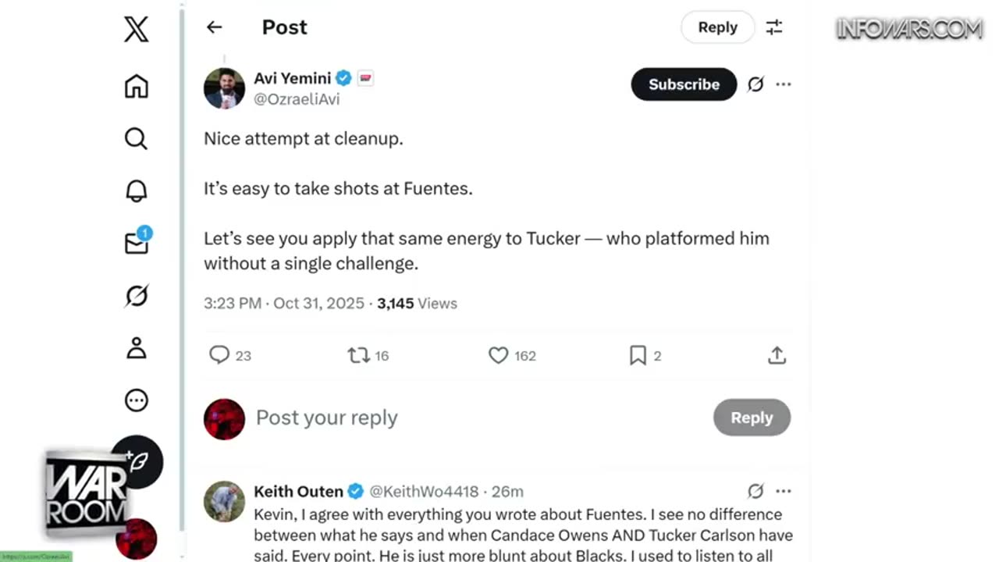Open more options on Avi Yemini's post

tap(784, 84)
